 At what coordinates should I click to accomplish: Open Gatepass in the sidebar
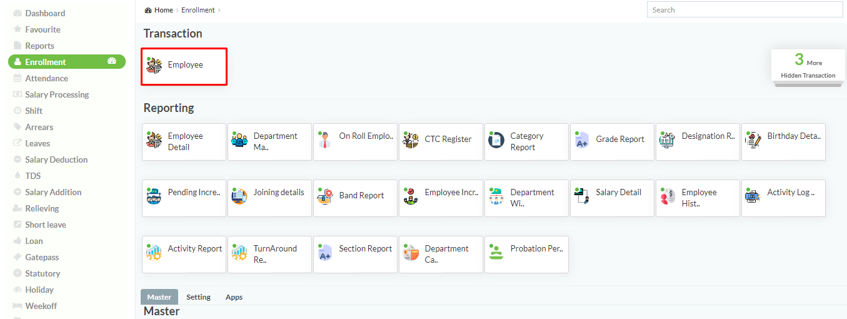click(43, 257)
